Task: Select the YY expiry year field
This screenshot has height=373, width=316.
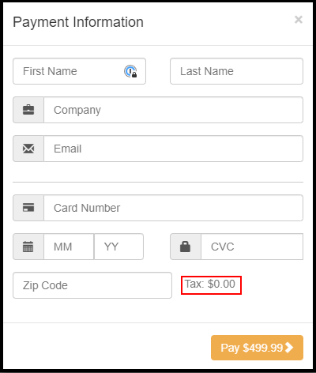Action: (x=118, y=247)
